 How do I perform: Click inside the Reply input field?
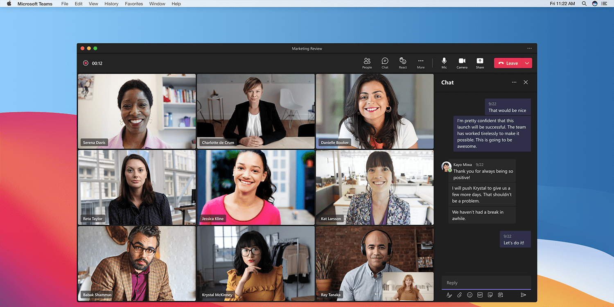[483, 282]
